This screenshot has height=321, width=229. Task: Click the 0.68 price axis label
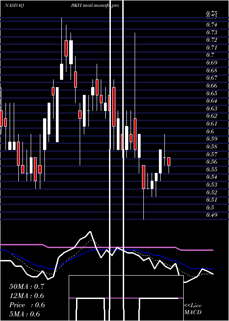click(x=212, y=71)
